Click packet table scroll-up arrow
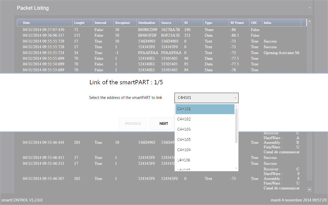Viewport: 328px width, 205px height. [310, 21]
